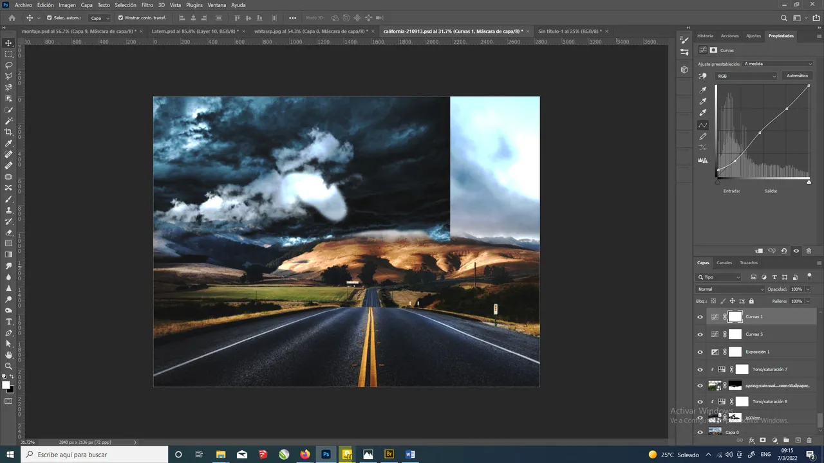The image size is (824, 463).
Task: Open more options ellipsis in options bar
Action: 293,18
